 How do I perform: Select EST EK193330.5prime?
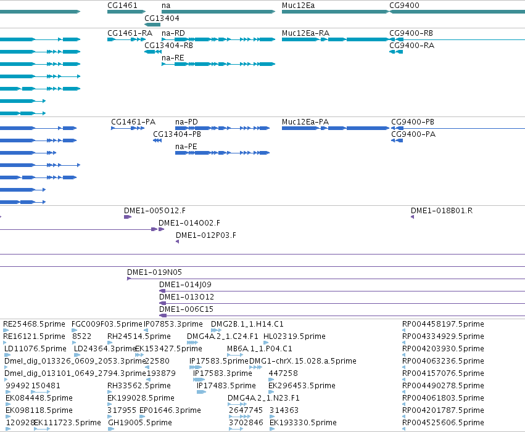303,423
